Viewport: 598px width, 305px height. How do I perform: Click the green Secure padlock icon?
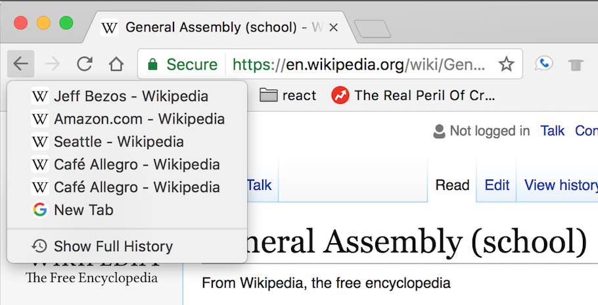tap(153, 64)
